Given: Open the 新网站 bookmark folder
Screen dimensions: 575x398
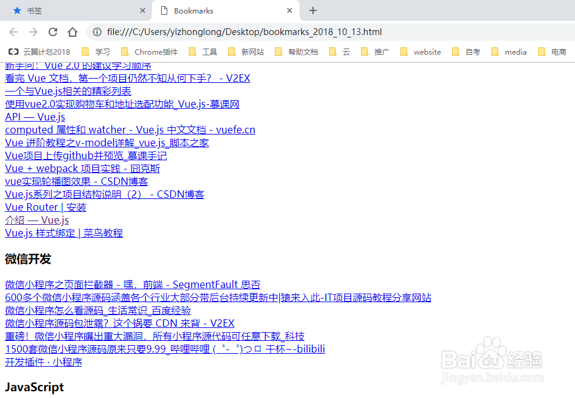Looking at the screenshot, I should pos(246,52).
